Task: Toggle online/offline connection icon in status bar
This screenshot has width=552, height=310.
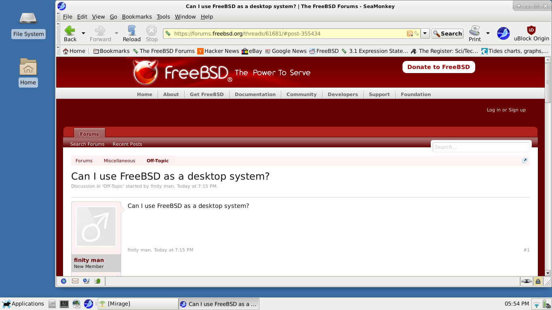Action: click(526, 281)
